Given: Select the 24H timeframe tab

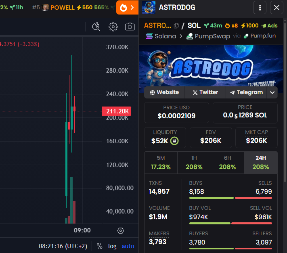Looking at the screenshot, I should (261, 163).
